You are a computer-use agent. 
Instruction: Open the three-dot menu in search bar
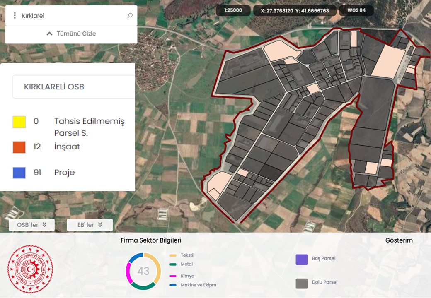(x=15, y=16)
